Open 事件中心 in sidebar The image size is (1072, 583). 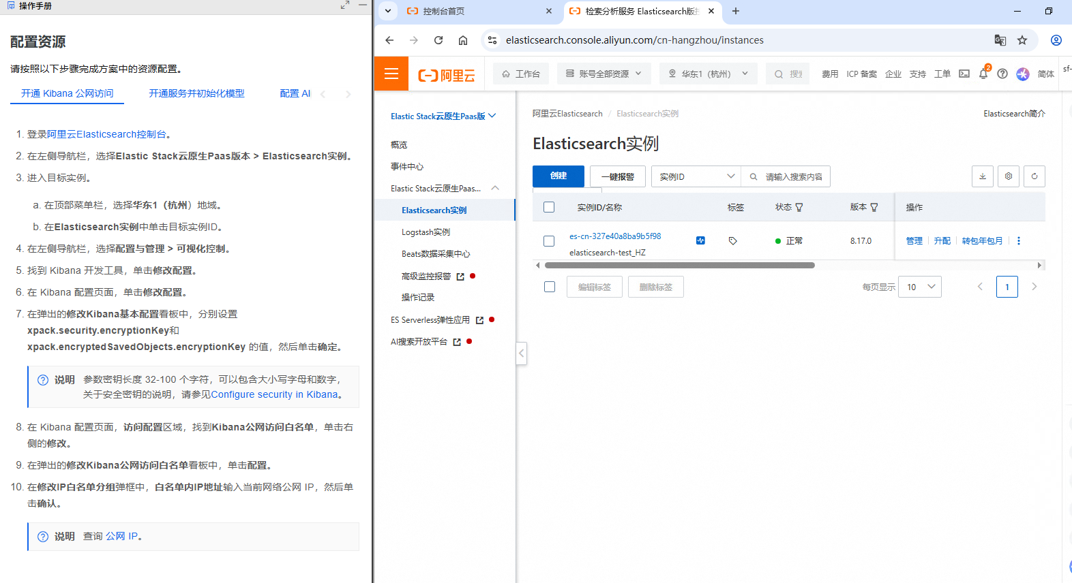click(407, 166)
